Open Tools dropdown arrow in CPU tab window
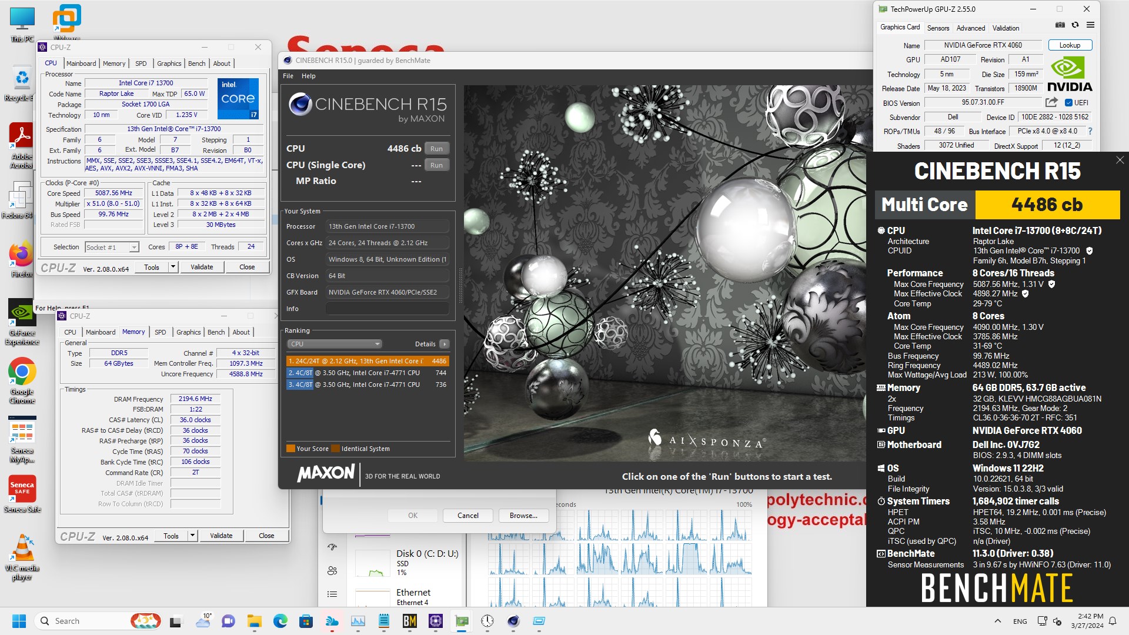The image size is (1129, 635). [x=173, y=267]
